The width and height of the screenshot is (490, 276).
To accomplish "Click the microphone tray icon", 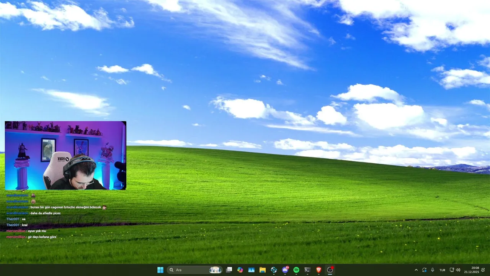I will point(433,270).
